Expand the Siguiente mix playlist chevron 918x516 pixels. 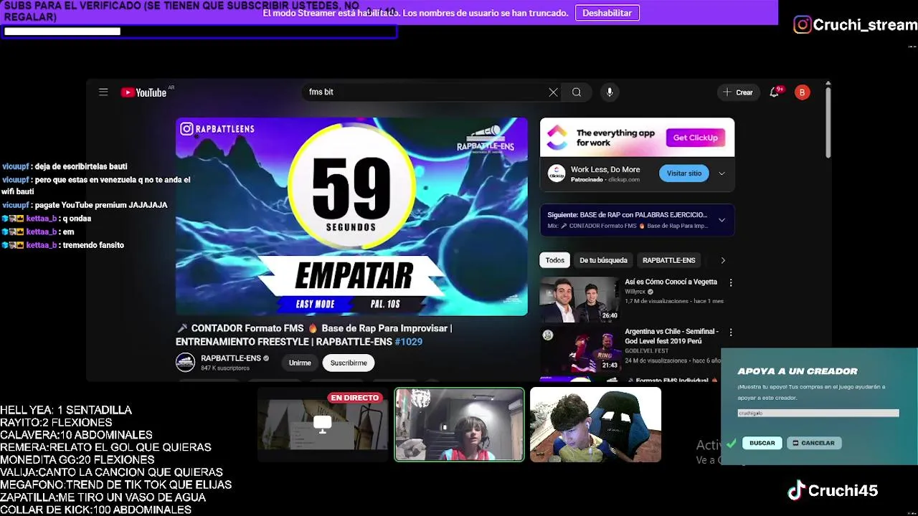click(x=721, y=220)
